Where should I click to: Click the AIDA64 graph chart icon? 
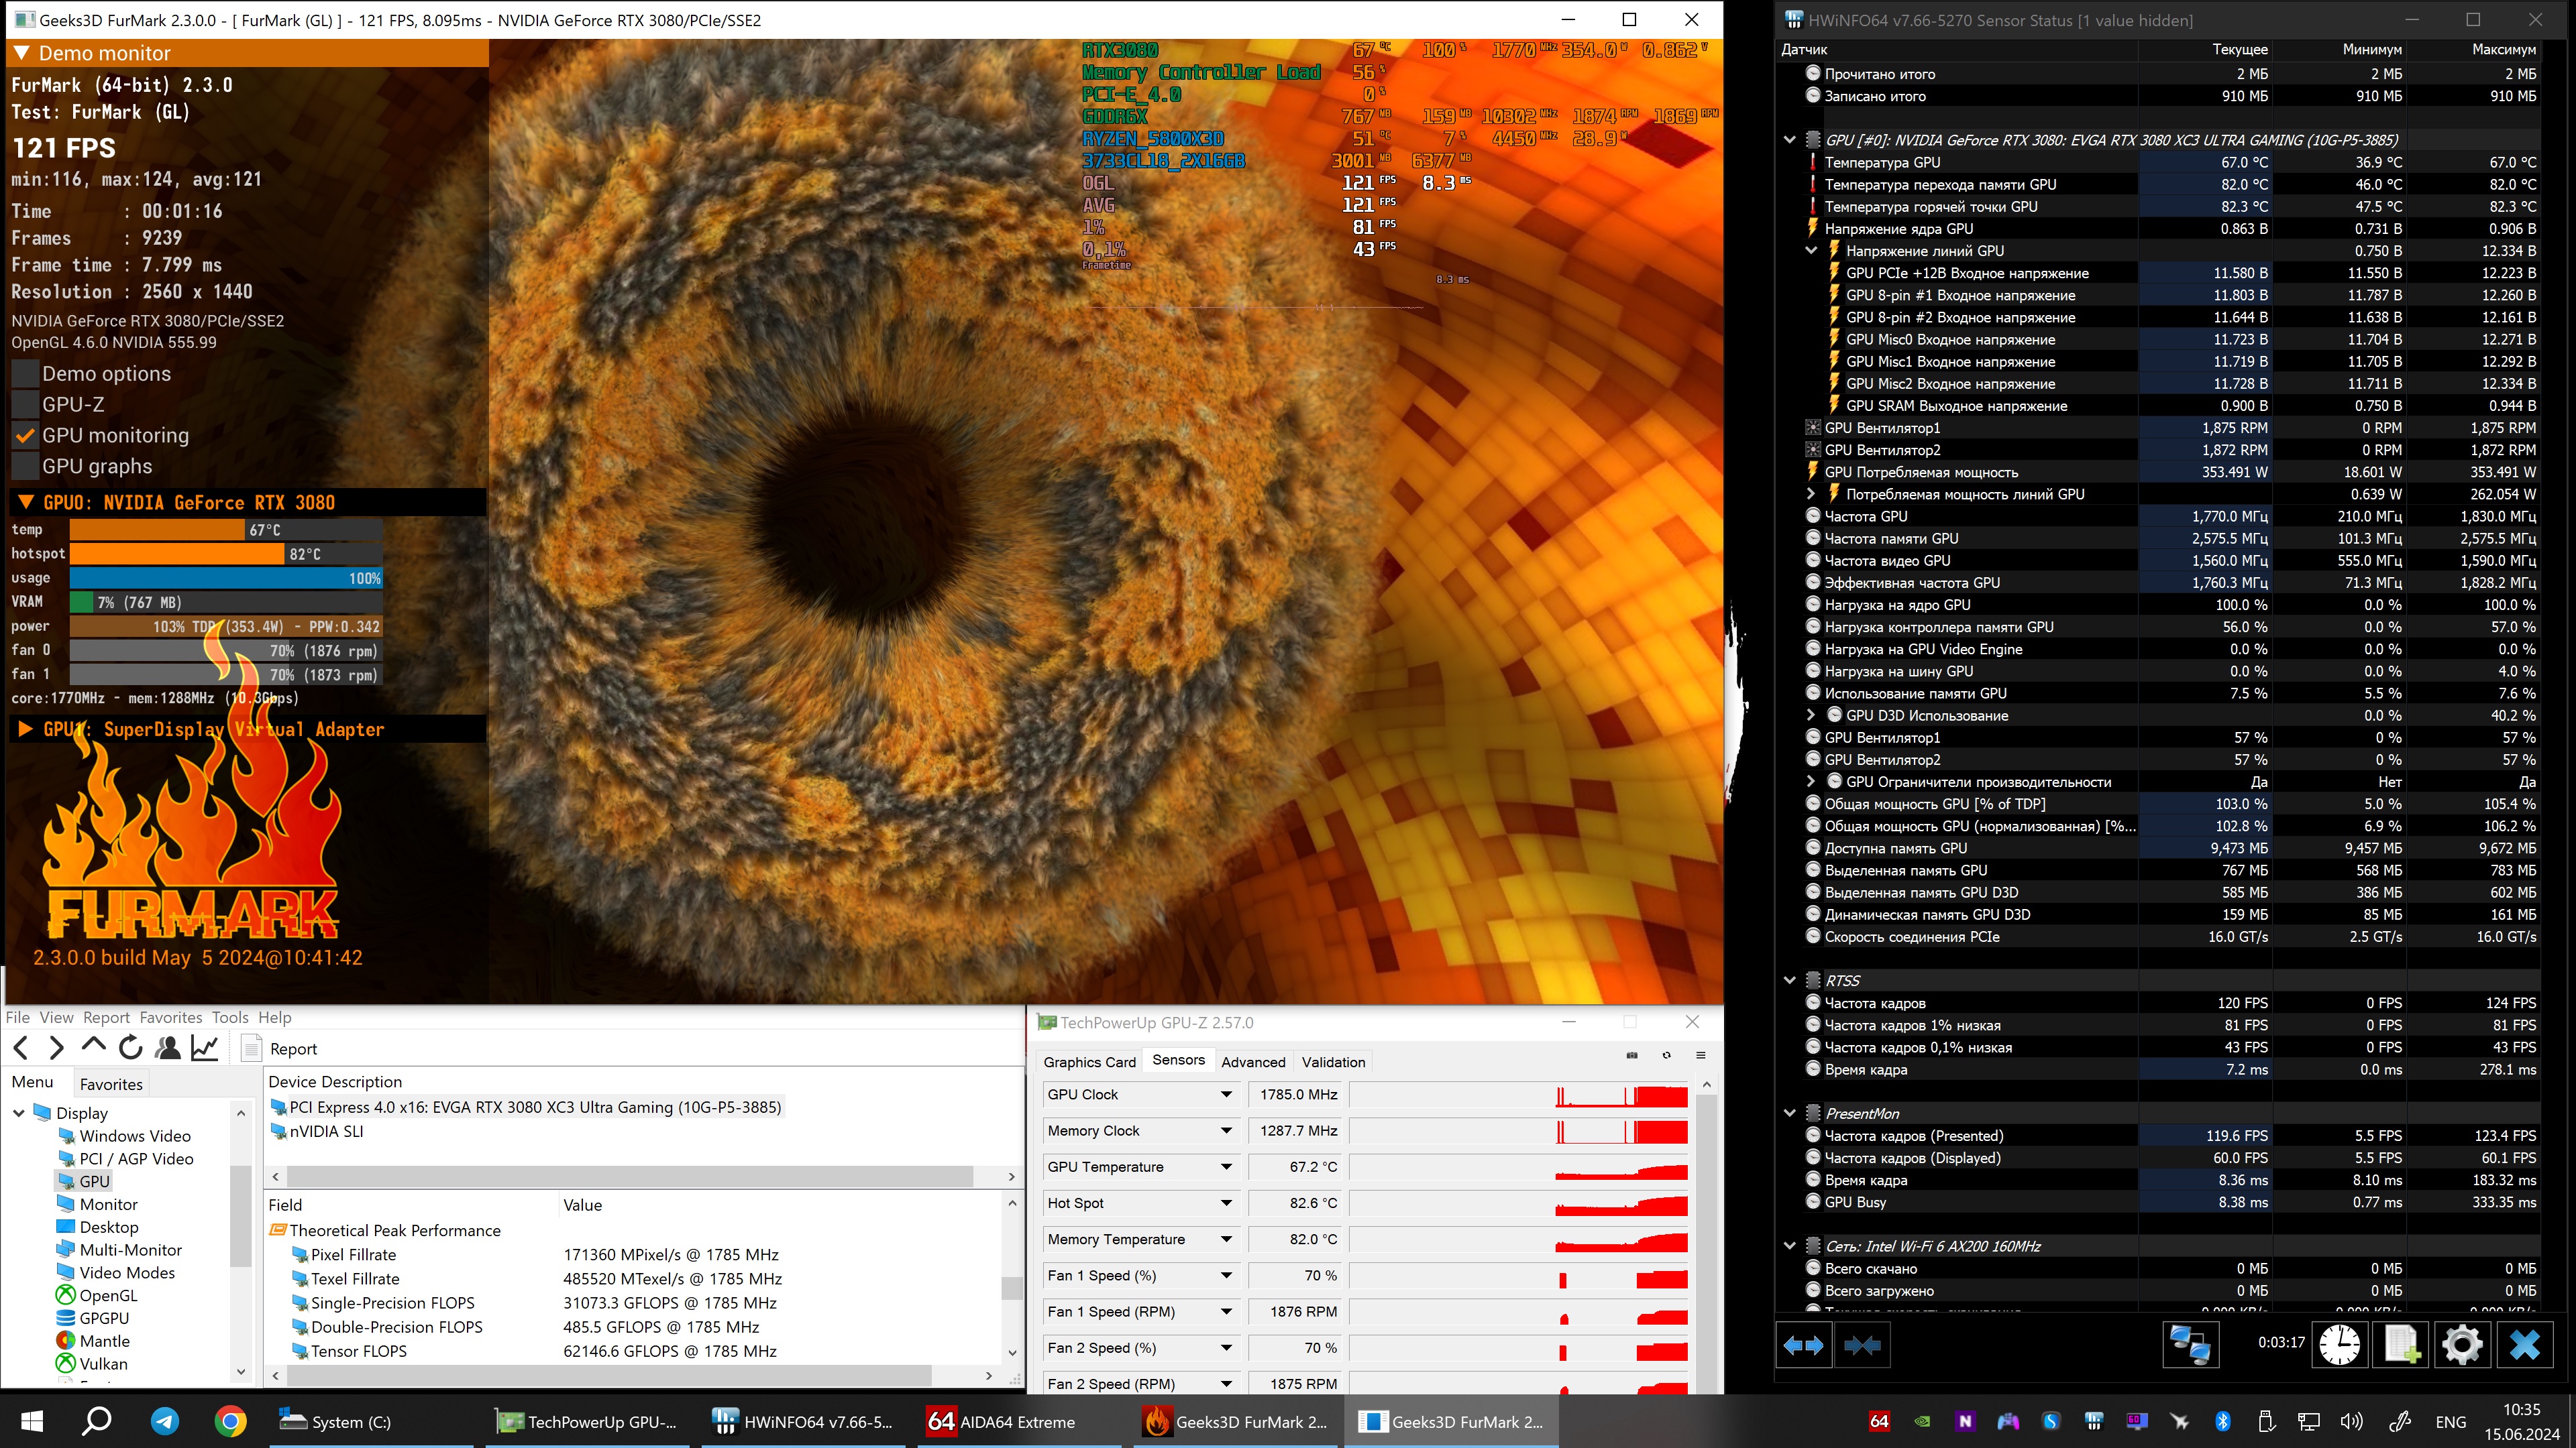205,1047
